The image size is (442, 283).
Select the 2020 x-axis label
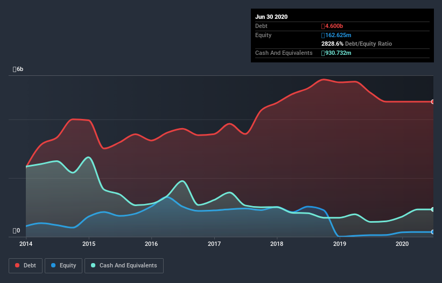click(402, 244)
